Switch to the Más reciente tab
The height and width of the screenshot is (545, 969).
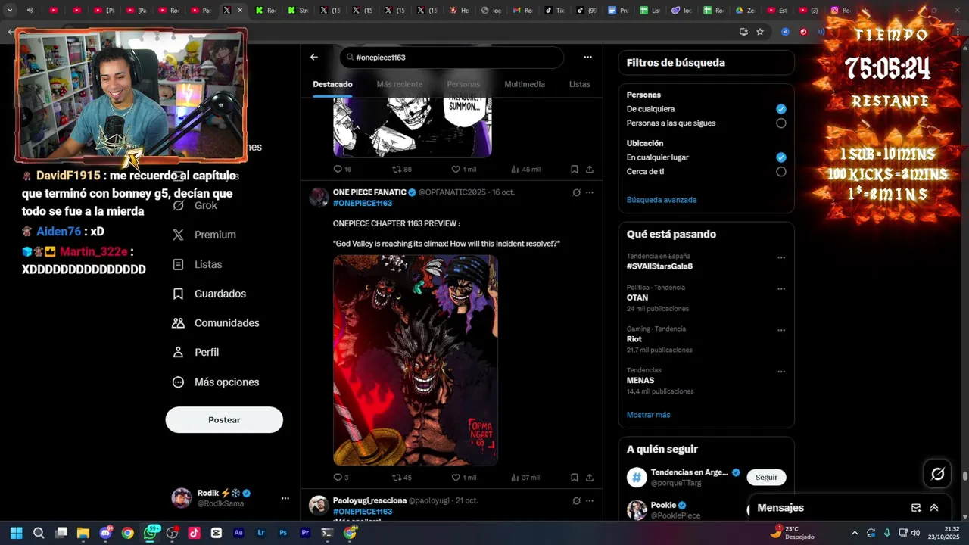[400, 84]
